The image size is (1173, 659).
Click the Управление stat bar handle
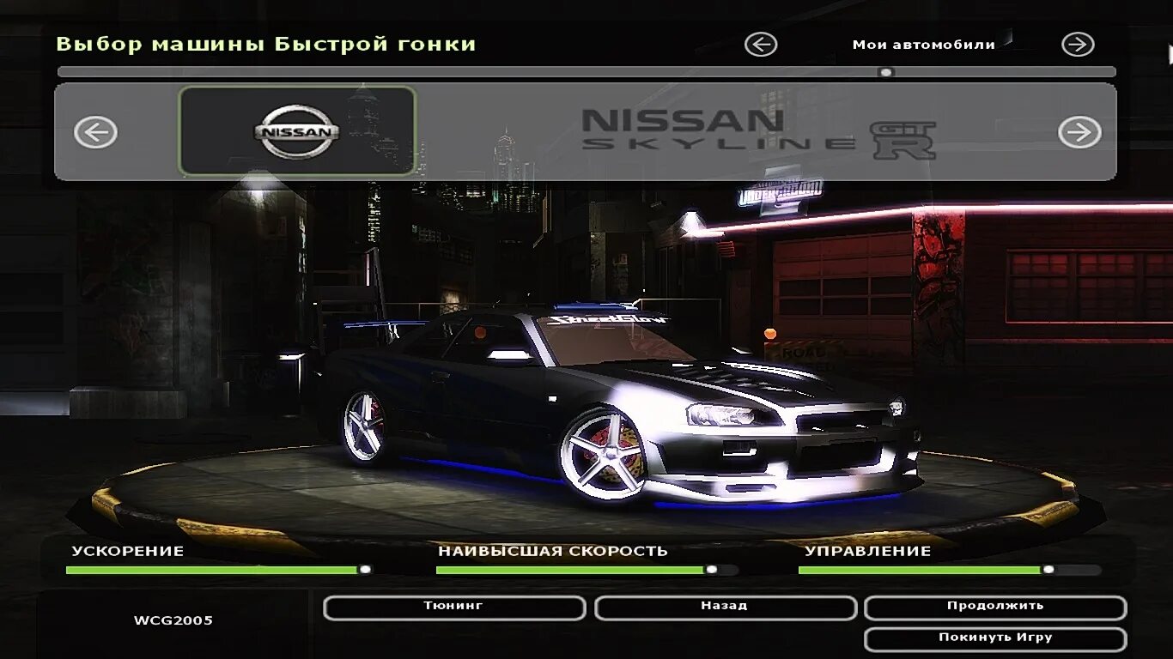pyautogui.click(x=1048, y=569)
